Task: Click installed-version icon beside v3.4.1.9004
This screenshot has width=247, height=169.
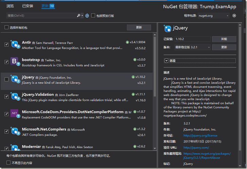Action: tap(127, 42)
